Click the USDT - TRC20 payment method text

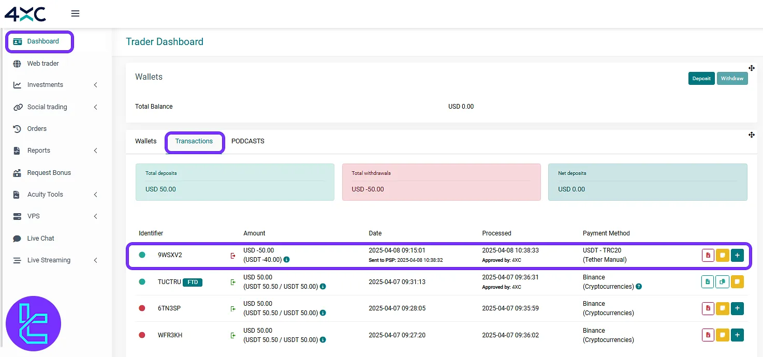click(x=602, y=250)
